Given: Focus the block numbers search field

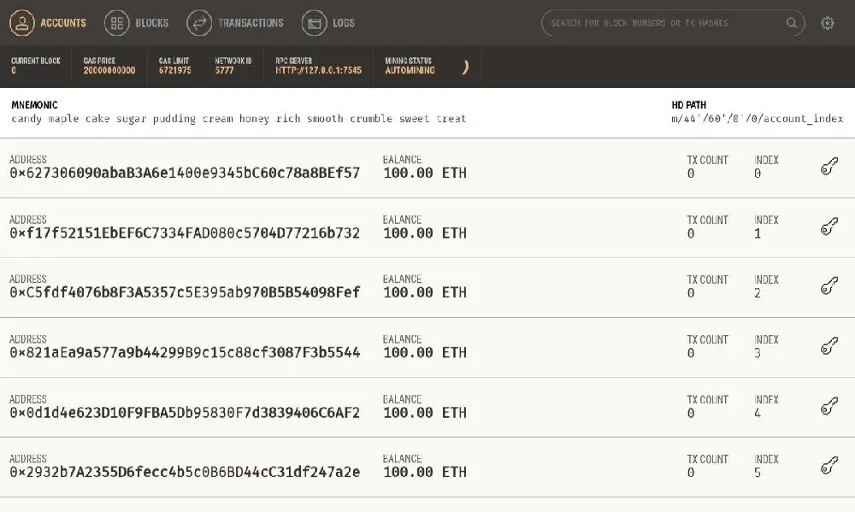Looking at the screenshot, I should (x=663, y=23).
